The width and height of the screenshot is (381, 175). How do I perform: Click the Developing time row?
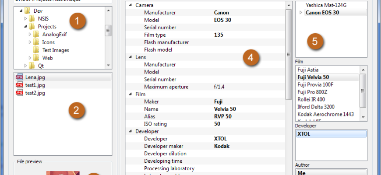point(205,161)
